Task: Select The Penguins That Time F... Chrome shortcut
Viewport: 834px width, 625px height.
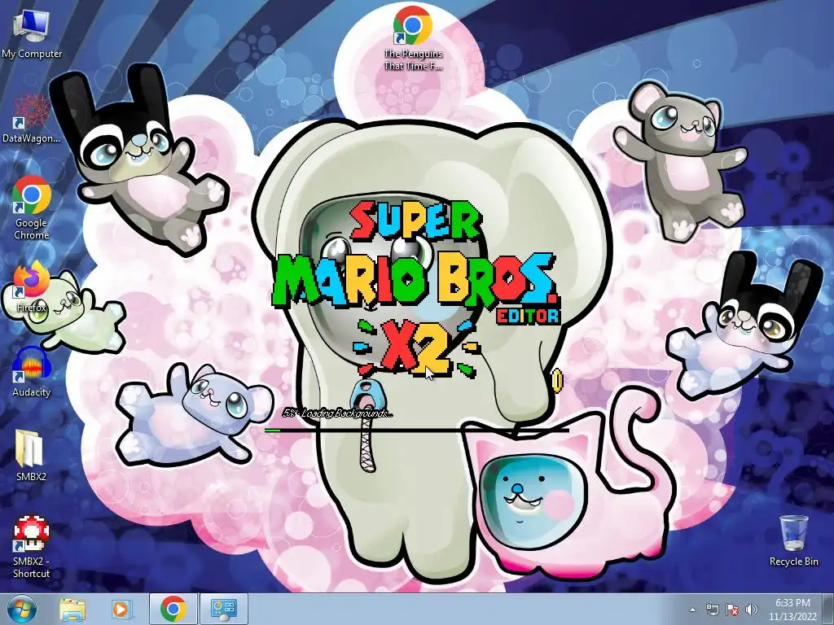Action: pos(413,38)
